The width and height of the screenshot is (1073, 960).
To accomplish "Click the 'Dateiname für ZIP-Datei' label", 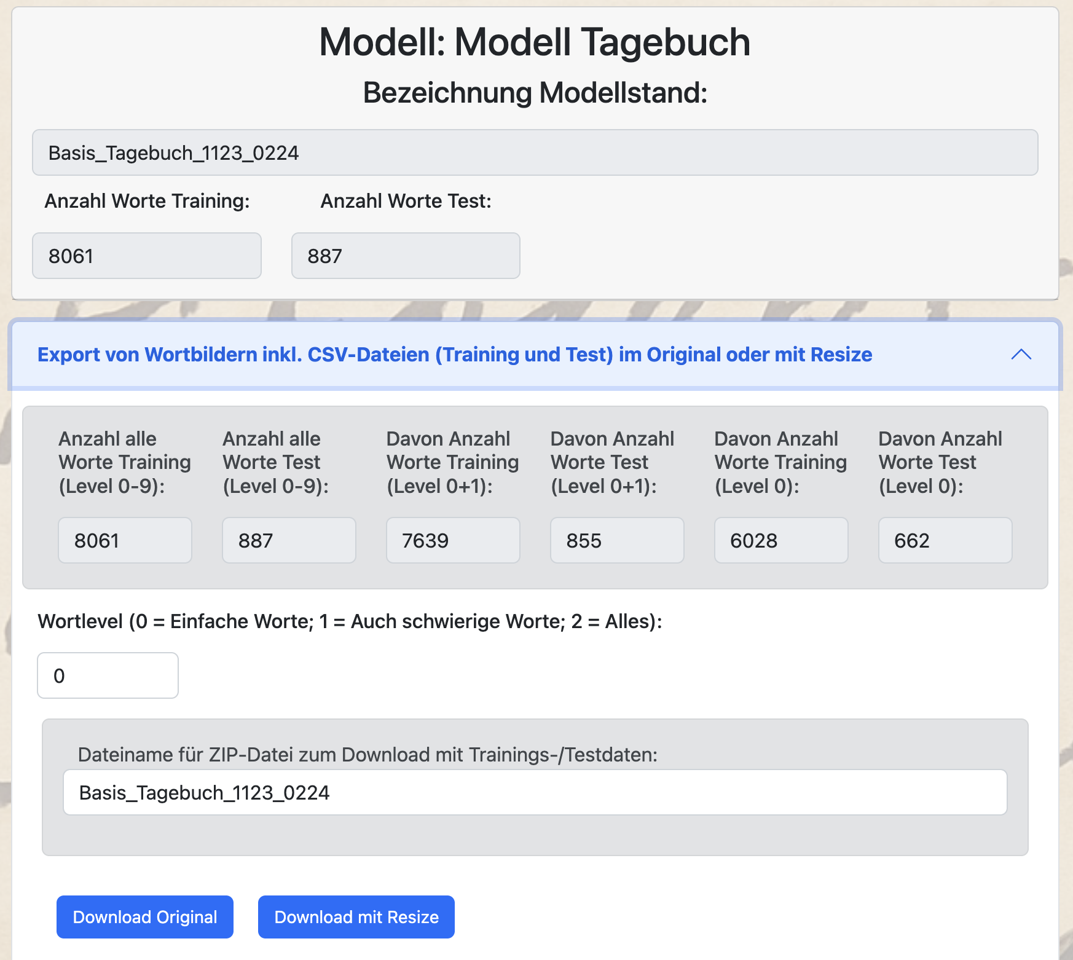I will pos(367,755).
